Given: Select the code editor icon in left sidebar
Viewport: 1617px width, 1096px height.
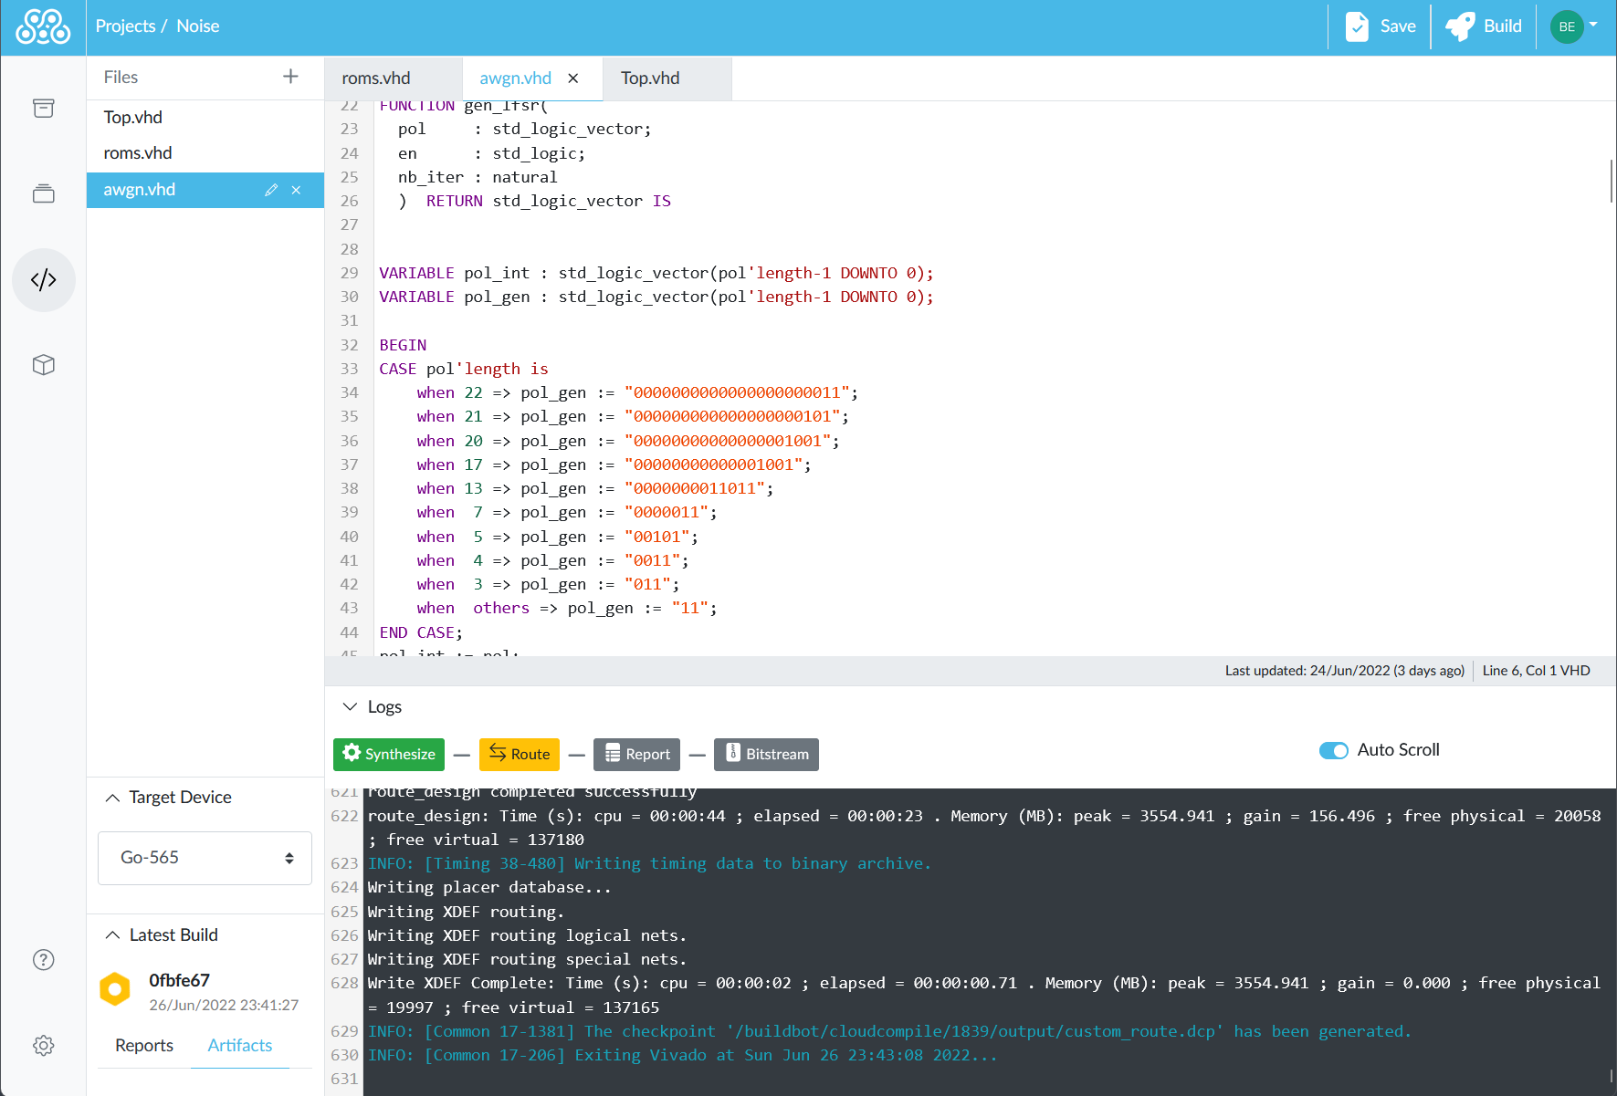Looking at the screenshot, I should 43,280.
